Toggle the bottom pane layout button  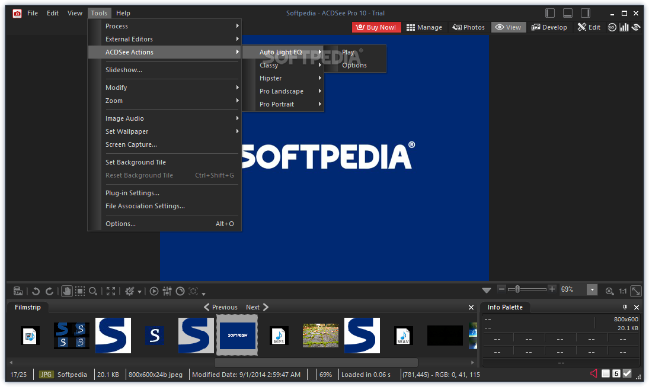(x=568, y=13)
